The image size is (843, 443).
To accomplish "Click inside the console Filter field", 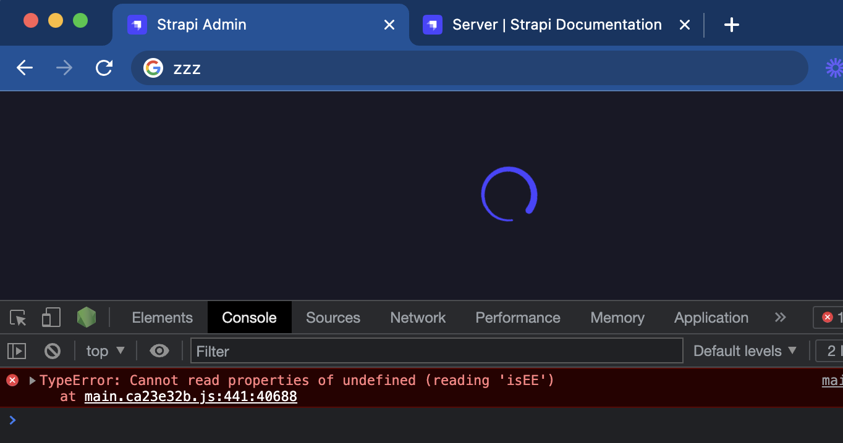I will click(433, 351).
